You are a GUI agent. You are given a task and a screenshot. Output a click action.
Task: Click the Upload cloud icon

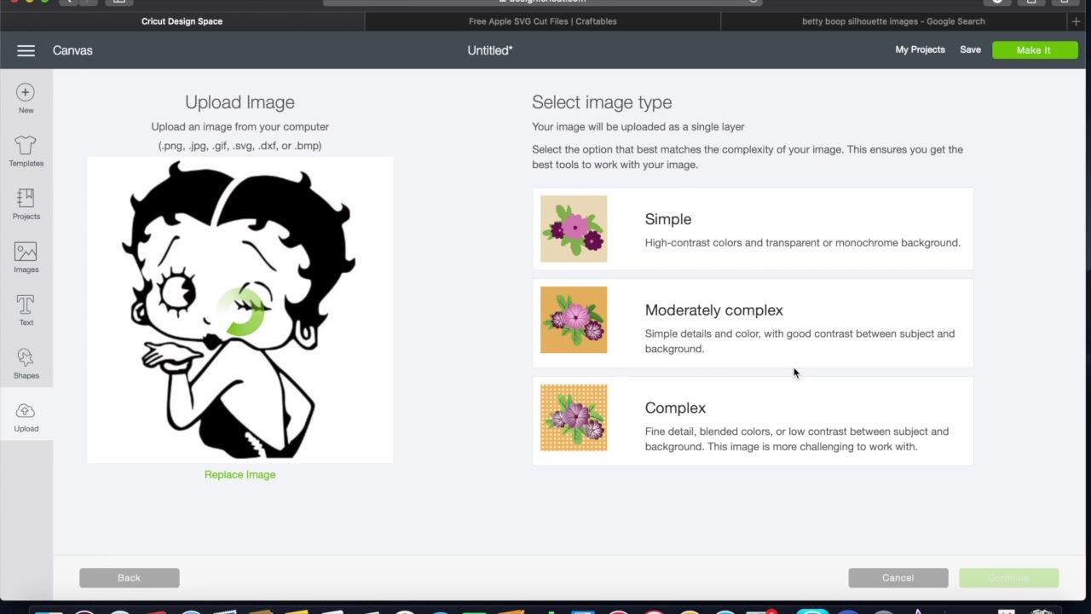(26, 411)
